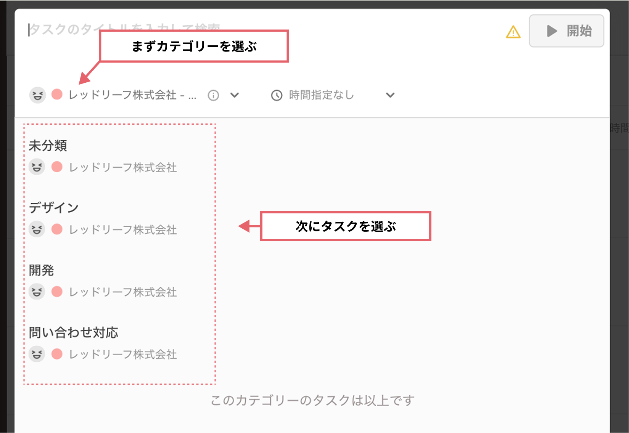Click the pink dot beside the header category name
This screenshot has height=433, width=629.
coord(56,95)
